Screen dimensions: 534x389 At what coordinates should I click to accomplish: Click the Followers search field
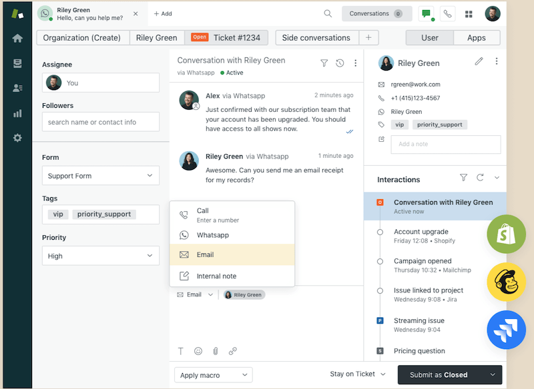(x=100, y=122)
